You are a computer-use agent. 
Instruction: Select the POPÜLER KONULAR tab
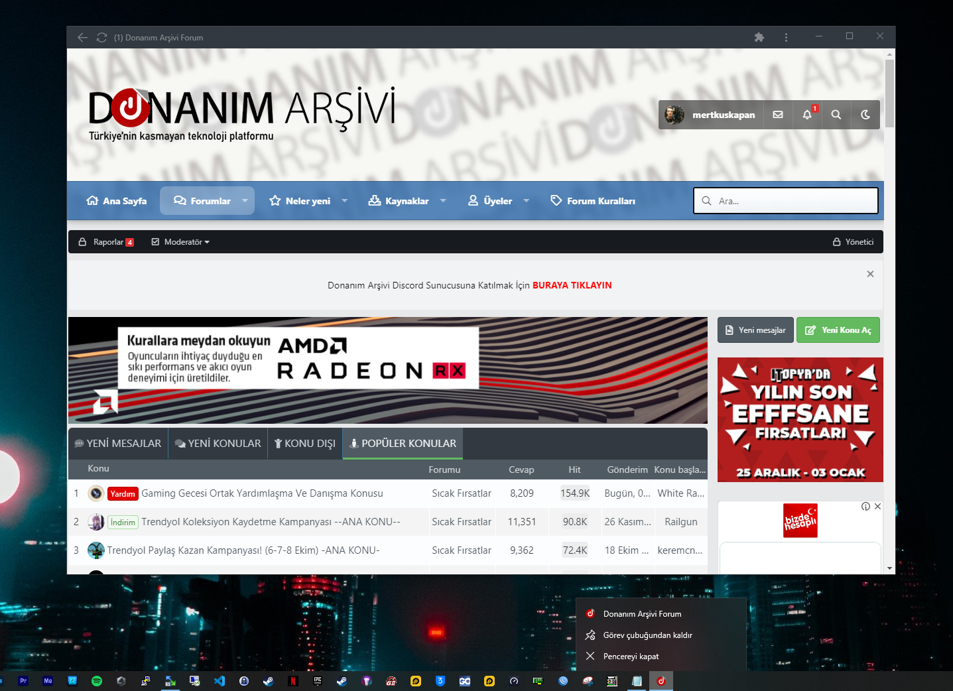[x=403, y=444]
